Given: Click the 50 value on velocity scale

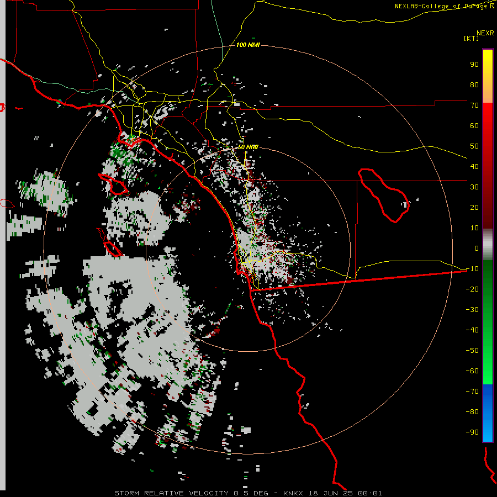Looking at the screenshot, I should click(474, 146).
